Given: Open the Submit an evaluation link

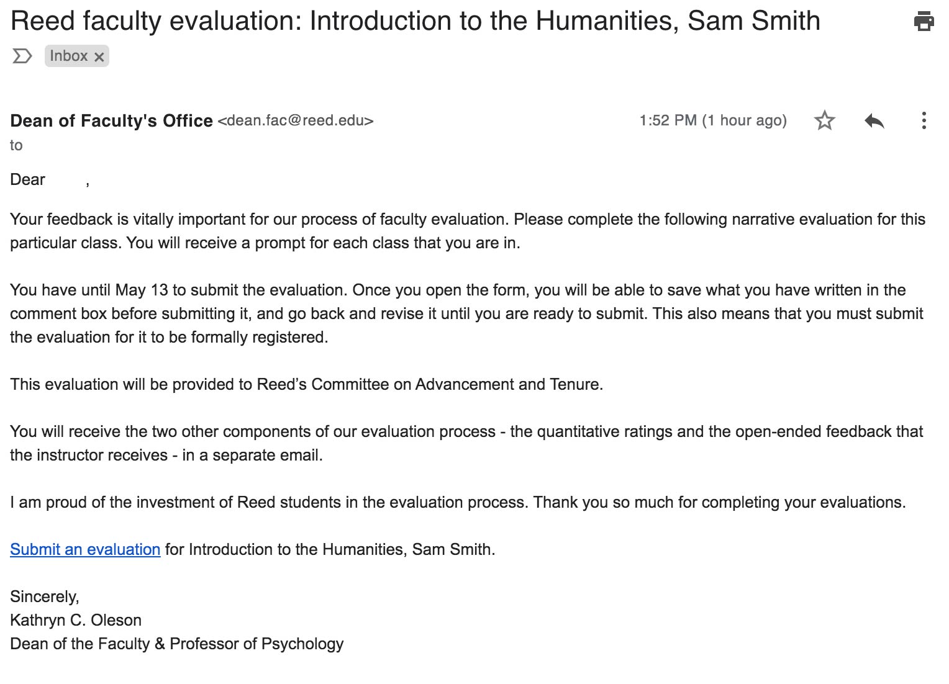Looking at the screenshot, I should pyautogui.click(x=85, y=549).
